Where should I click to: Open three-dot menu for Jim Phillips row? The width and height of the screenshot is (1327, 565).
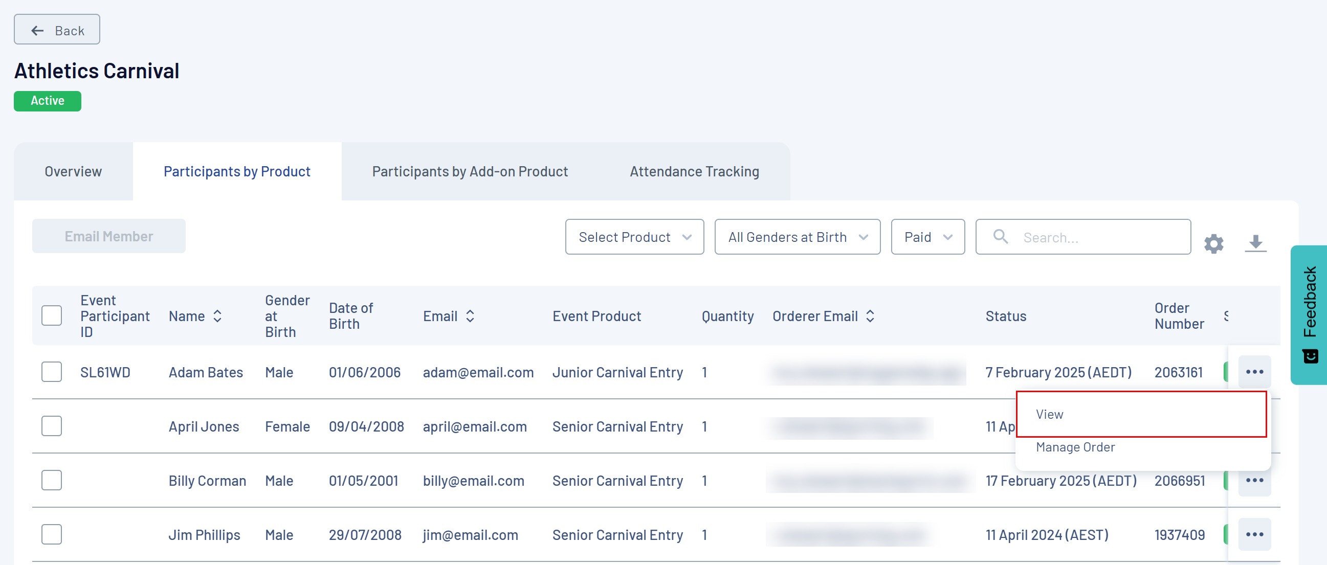pos(1254,534)
